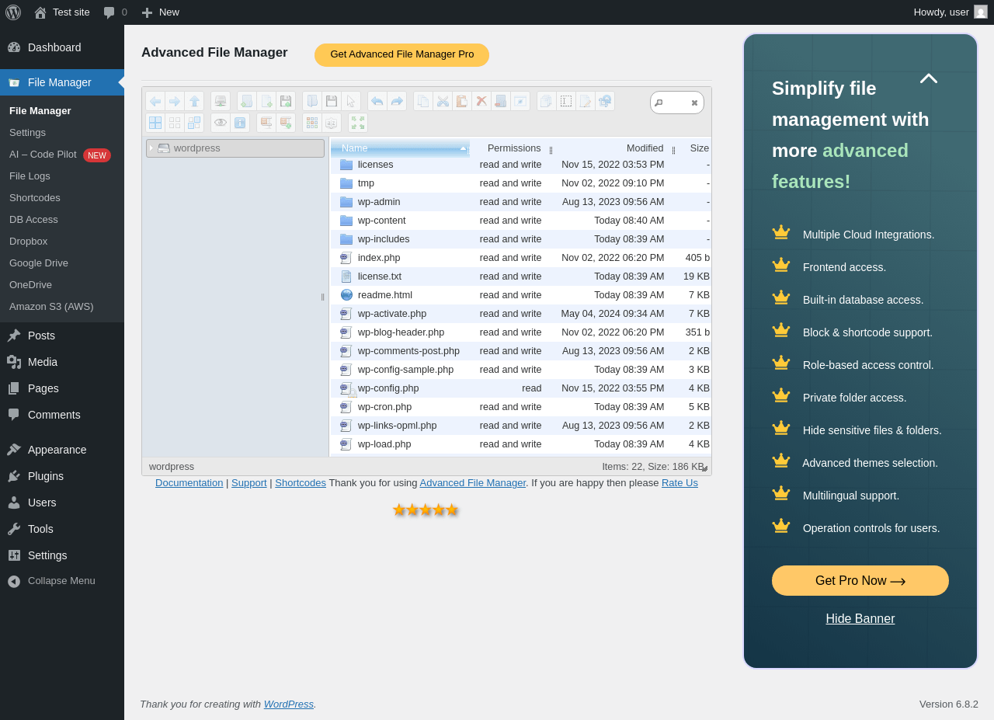
Task: Click the Back navigation arrow in file manager toolbar
Action: 155,101
